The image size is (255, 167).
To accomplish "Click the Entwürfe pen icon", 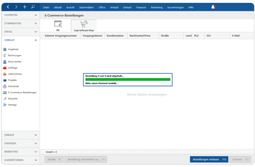I will (x=5, y=99).
